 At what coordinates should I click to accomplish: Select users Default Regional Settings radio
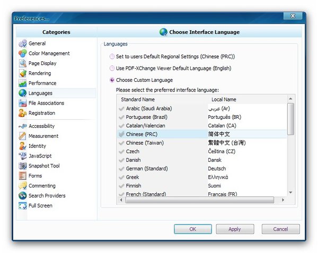coord(112,57)
